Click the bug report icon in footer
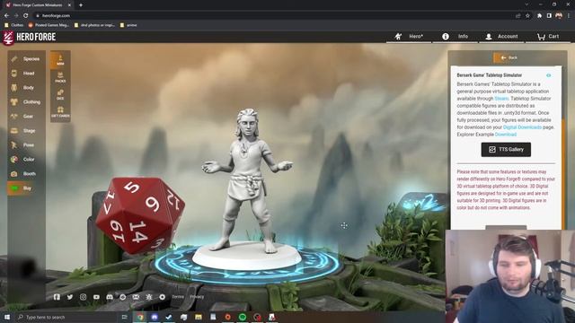This screenshot has width=575, height=323. [x=149, y=297]
